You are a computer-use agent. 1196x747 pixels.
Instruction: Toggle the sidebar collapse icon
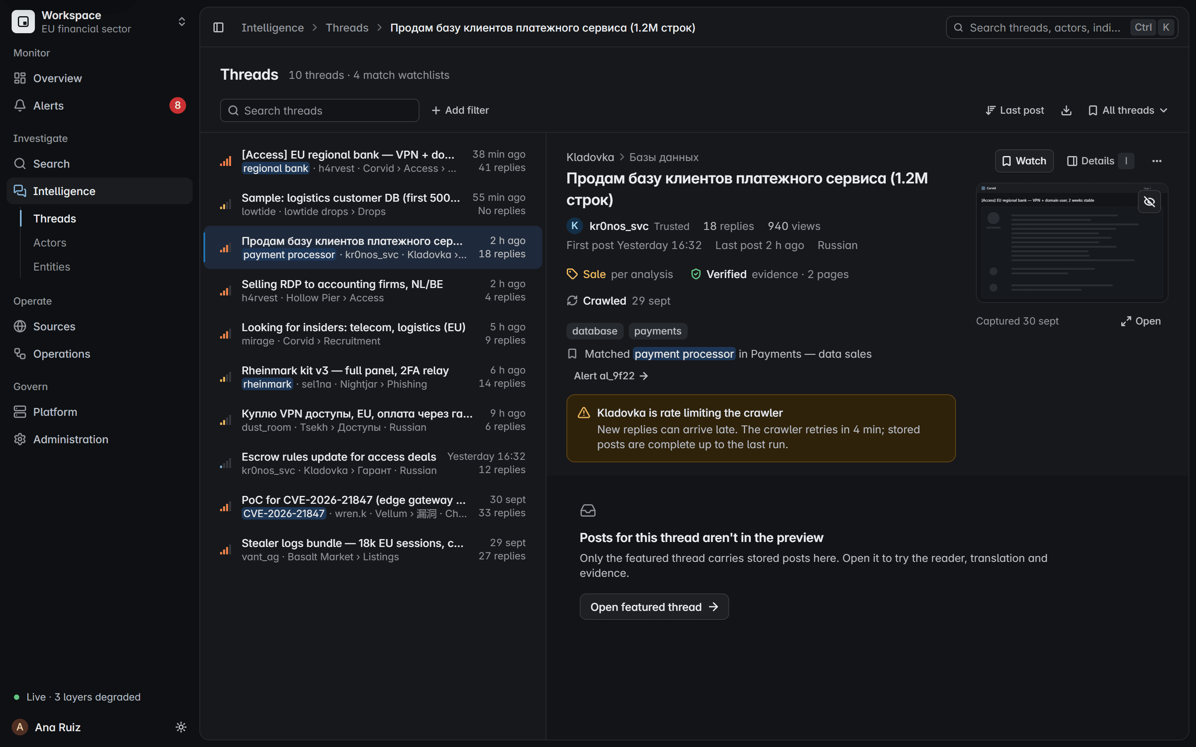[x=218, y=28]
